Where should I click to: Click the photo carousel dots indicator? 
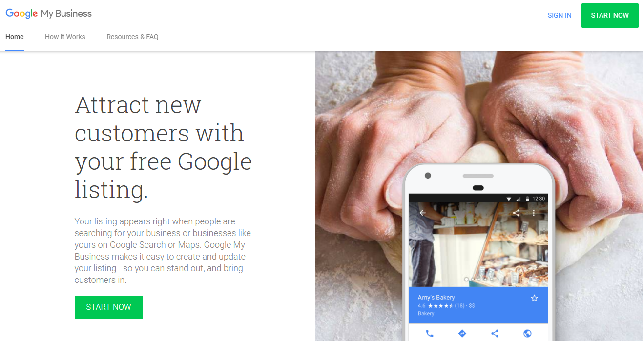[x=478, y=280]
